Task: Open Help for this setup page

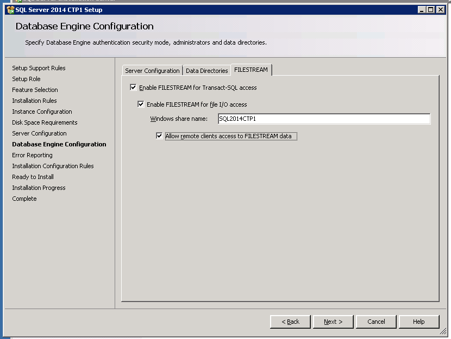Action: tap(418, 322)
